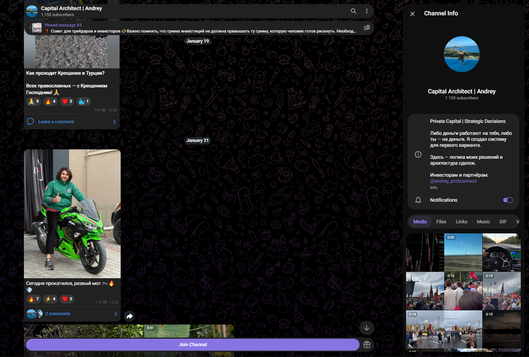Screen dimensions: 529x357
Task: Open the trading chart media thumbnail
Action: tap(425, 252)
